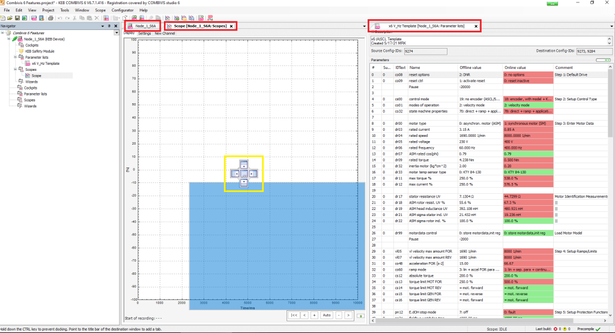Open the Configurator menu
The width and height of the screenshot is (615, 333).
pos(123,10)
